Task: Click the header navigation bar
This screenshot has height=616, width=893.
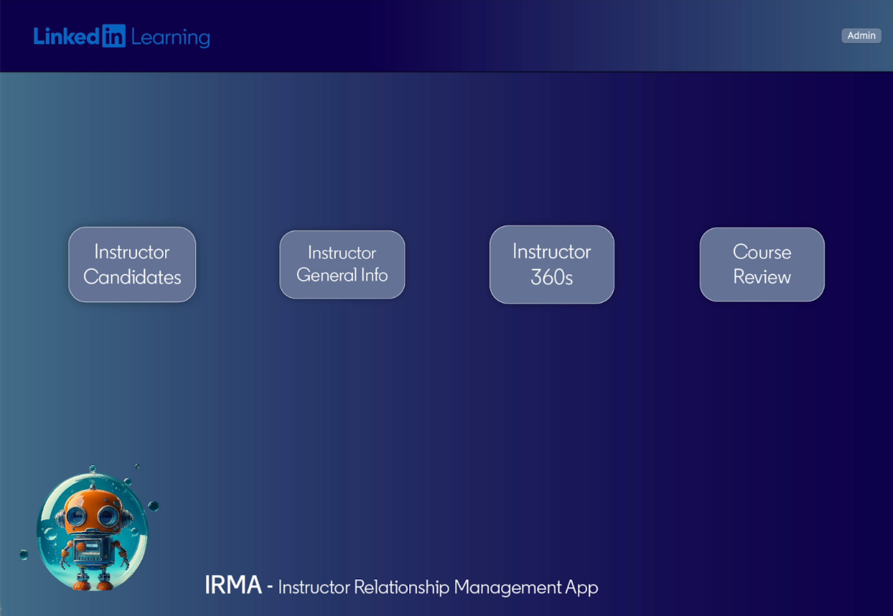Action: point(446,36)
